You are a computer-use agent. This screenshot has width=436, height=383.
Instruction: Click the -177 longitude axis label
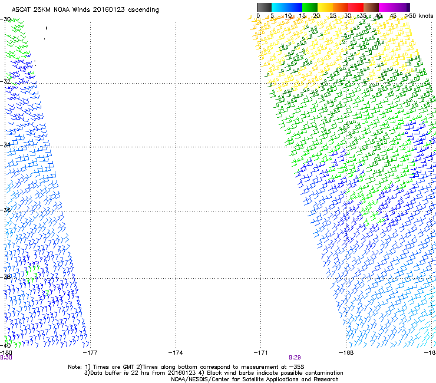point(90,353)
